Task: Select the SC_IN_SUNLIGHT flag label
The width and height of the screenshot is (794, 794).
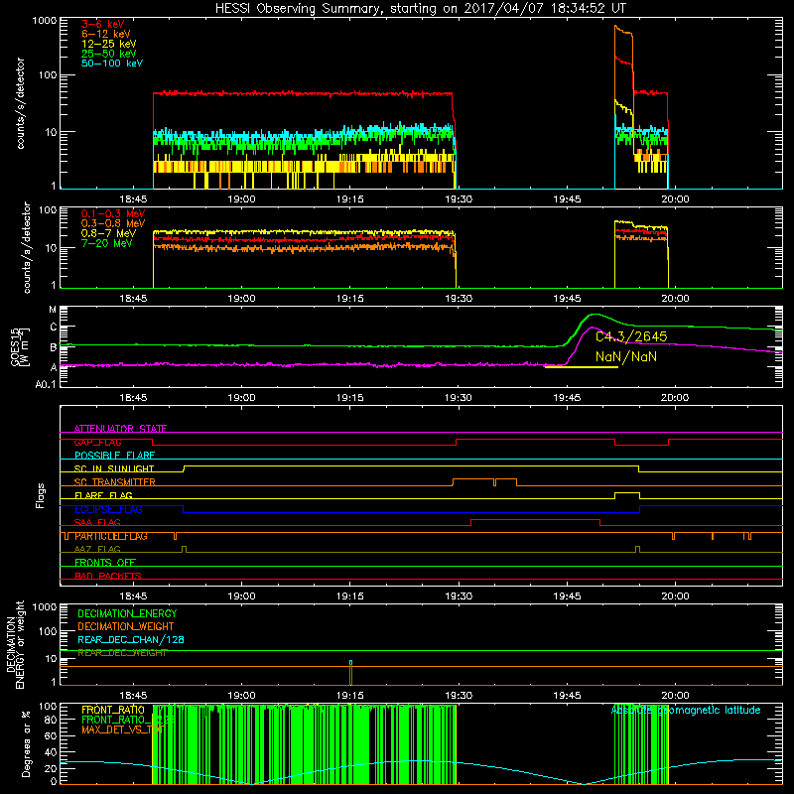Action: pos(114,468)
